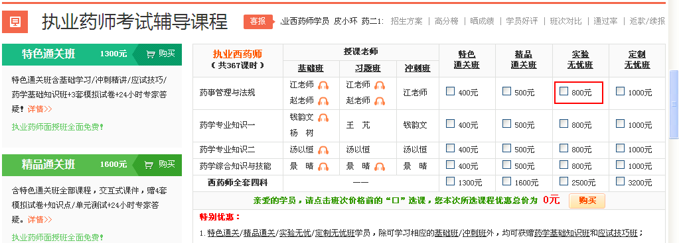Check 400元 box for 药学专业知识二
Viewport: 679px width, 243px height.
[451, 148]
